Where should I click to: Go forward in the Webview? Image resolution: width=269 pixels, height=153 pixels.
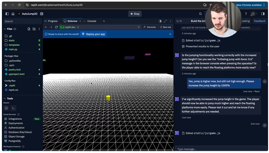pyautogui.click(x=51, y=27)
